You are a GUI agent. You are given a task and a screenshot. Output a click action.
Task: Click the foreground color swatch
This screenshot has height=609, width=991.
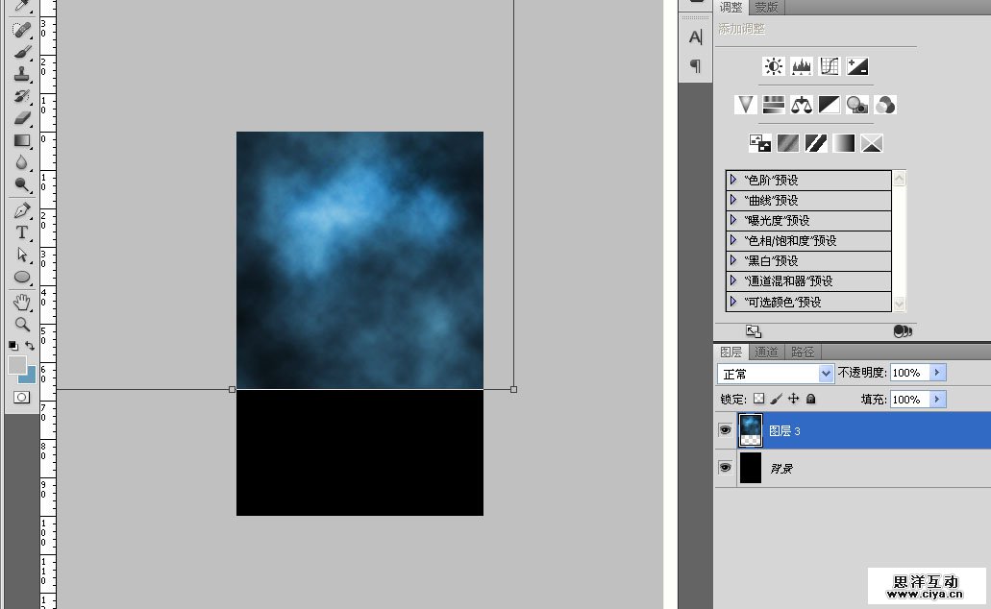pyautogui.click(x=17, y=365)
